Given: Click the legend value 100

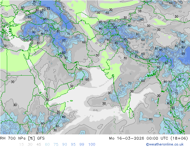Looking at the screenshot, I should pos(92,145).
